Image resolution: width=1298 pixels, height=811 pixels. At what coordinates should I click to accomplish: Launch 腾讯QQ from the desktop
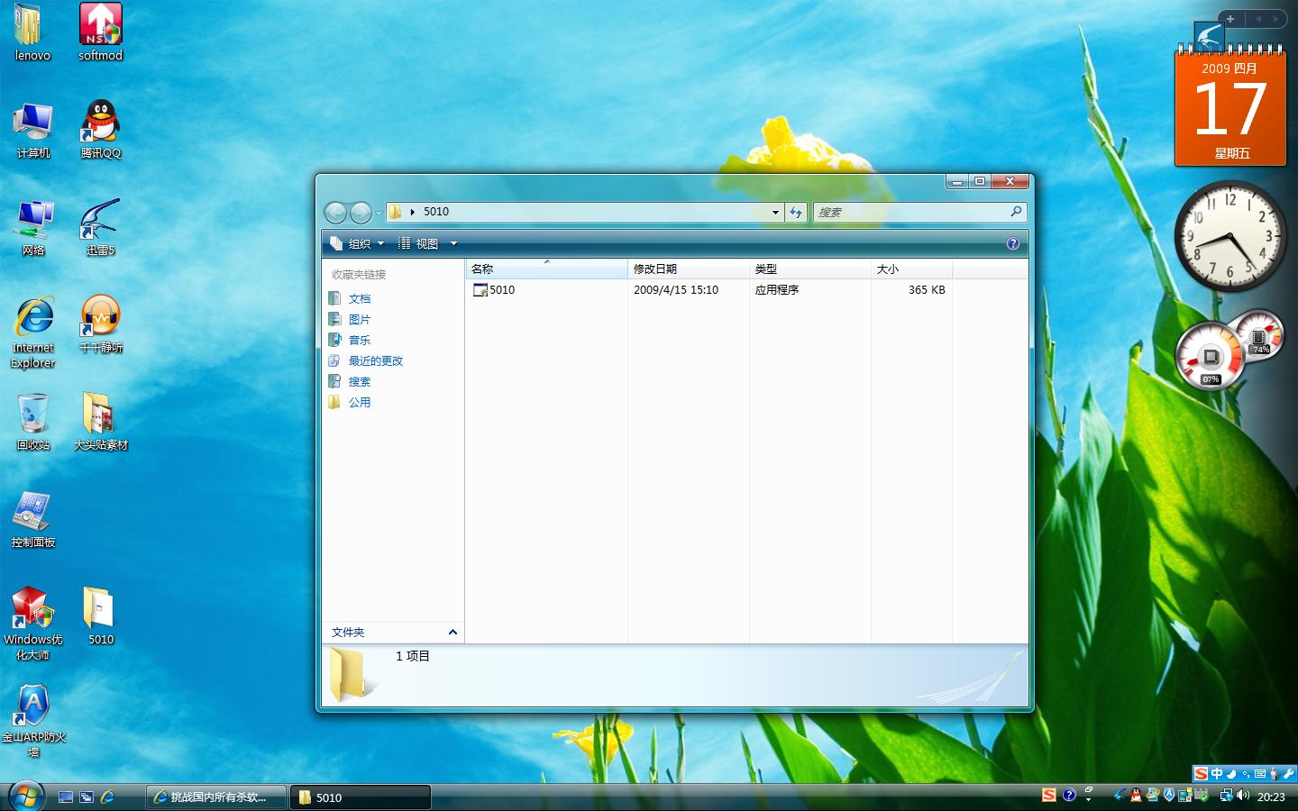[x=100, y=130]
